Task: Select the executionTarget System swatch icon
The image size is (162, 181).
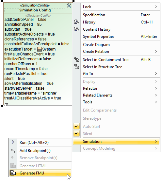Action: pyautogui.click(x=40, y=49)
